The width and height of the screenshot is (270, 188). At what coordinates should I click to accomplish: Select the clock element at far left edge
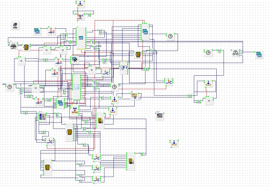10,87
